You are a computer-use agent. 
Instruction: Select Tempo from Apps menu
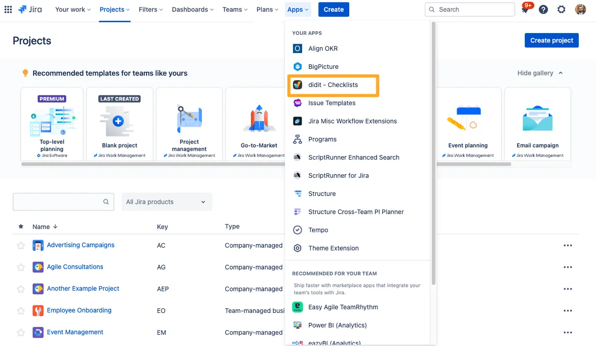358,230
